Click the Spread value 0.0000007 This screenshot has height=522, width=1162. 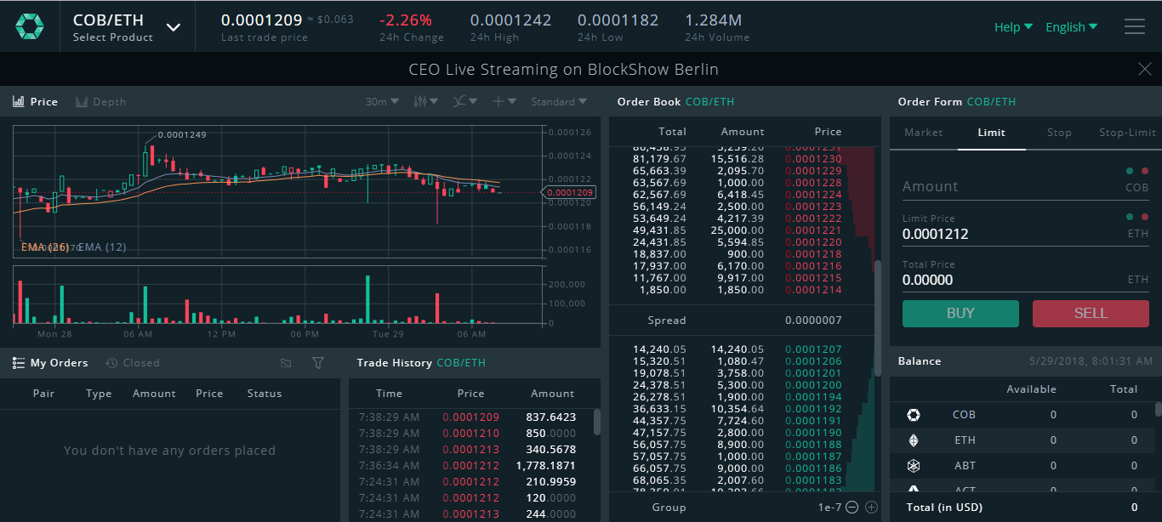(x=813, y=321)
